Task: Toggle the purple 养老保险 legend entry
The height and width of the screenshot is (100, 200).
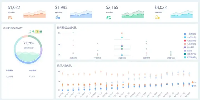Action: (x=189, y=47)
